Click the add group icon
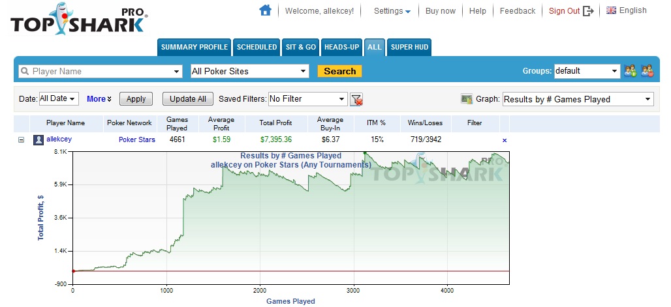This screenshot has width=671, height=307. (631, 71)
